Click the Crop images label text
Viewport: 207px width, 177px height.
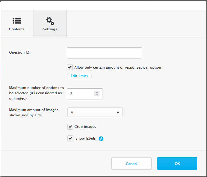85,127
